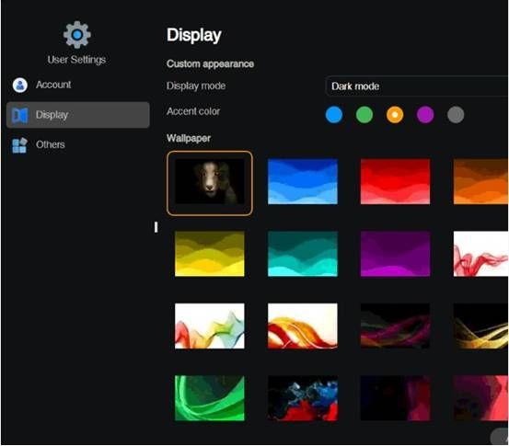Select the dog photo wallpaper
This screenshot has width=509, height=446.
pos(210,182)
